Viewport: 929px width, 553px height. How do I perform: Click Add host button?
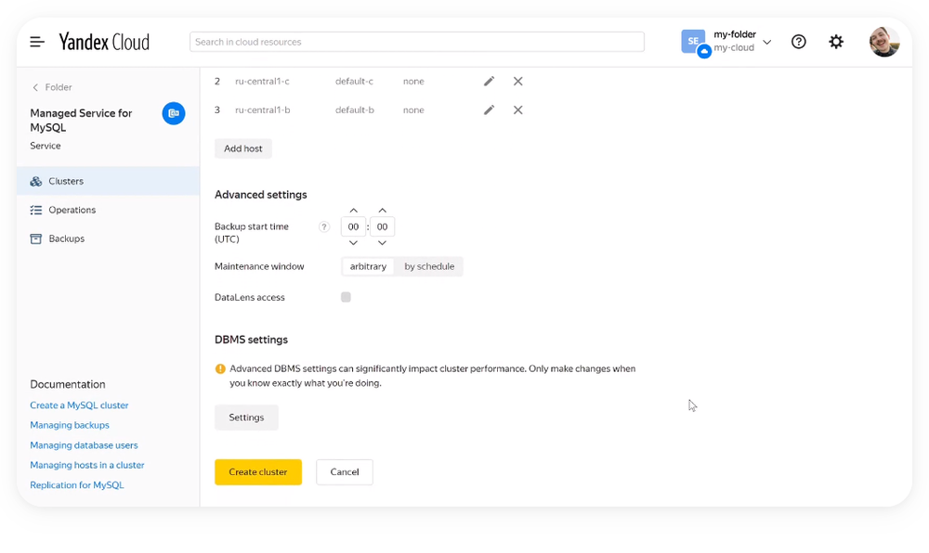(242, 148)
